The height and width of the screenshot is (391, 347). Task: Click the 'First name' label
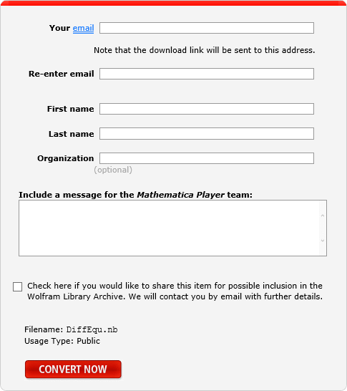click(71, 109)
